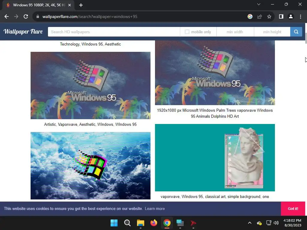The width and height of the screenshot is (307, 230).
Task: Open the Google icon in address bar
Action: [x=250, y=17]
